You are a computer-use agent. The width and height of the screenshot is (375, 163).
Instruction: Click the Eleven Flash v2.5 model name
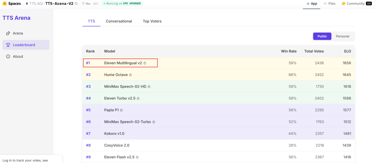click(119, 157)
